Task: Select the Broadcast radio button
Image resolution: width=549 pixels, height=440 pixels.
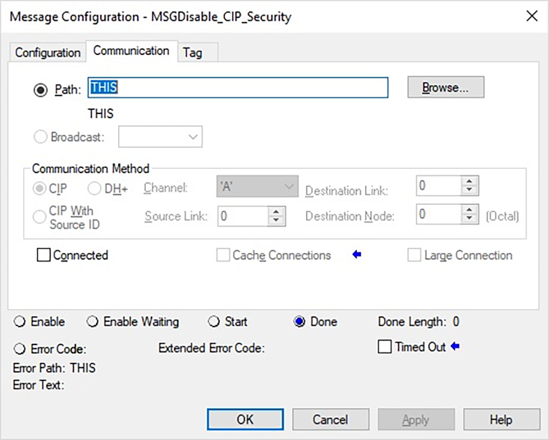Action: (41, 136)
